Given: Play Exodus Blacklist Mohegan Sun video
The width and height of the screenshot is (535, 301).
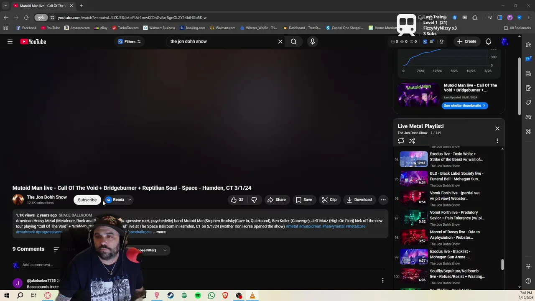Looking at the screenshot, I should (x=446, y=257).
